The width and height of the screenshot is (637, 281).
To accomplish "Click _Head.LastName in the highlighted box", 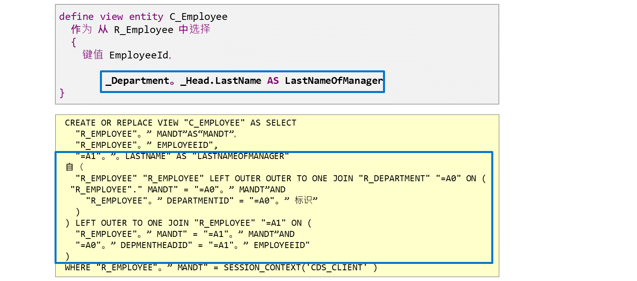I will tap(221, 81).
